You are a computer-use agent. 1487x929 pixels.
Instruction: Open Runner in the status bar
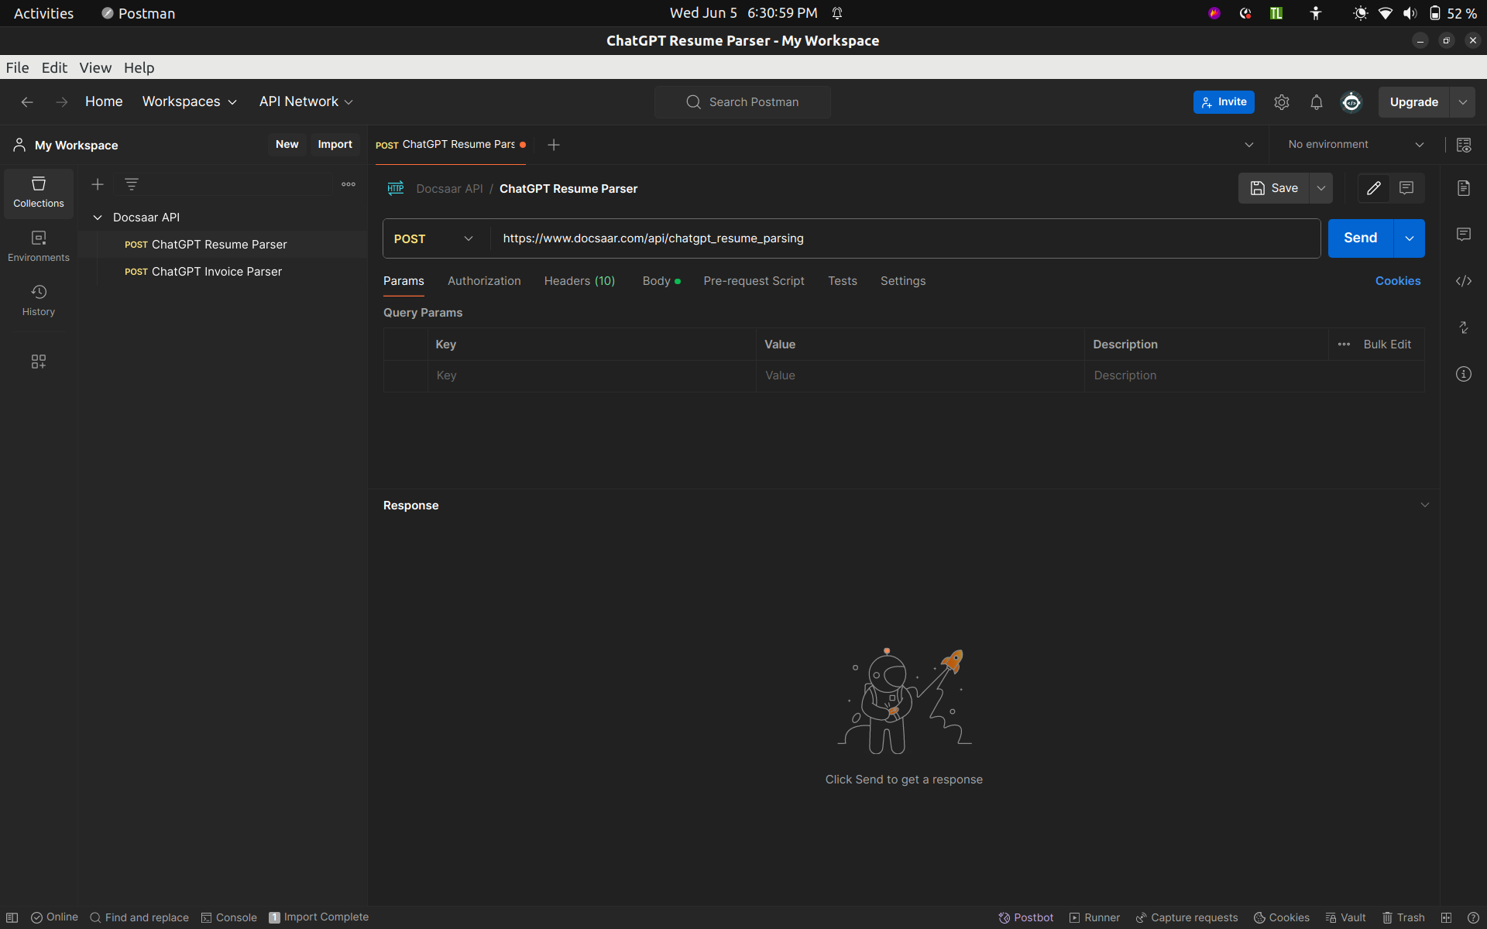[x=1094, y=917]
